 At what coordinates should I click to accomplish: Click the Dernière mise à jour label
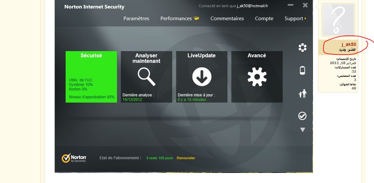196,95
